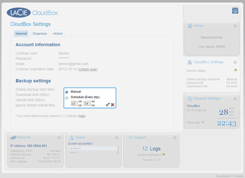Click the 22:43 clock display
The width and height of the screenshot is (245, 178).
(227, 124)
